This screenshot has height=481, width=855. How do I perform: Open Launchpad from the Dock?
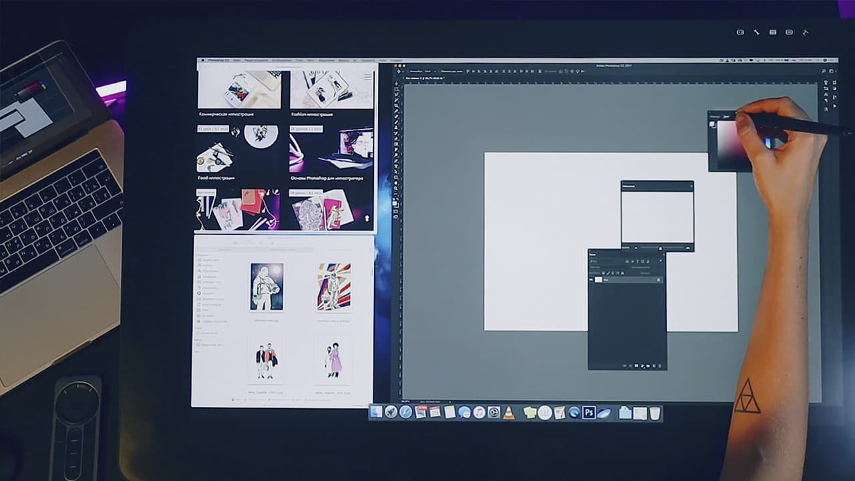[391, 412]
